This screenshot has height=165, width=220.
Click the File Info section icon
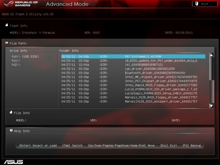(x=11, y=113)
